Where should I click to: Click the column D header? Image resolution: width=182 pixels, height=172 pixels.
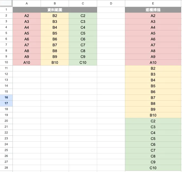point(111,4)
